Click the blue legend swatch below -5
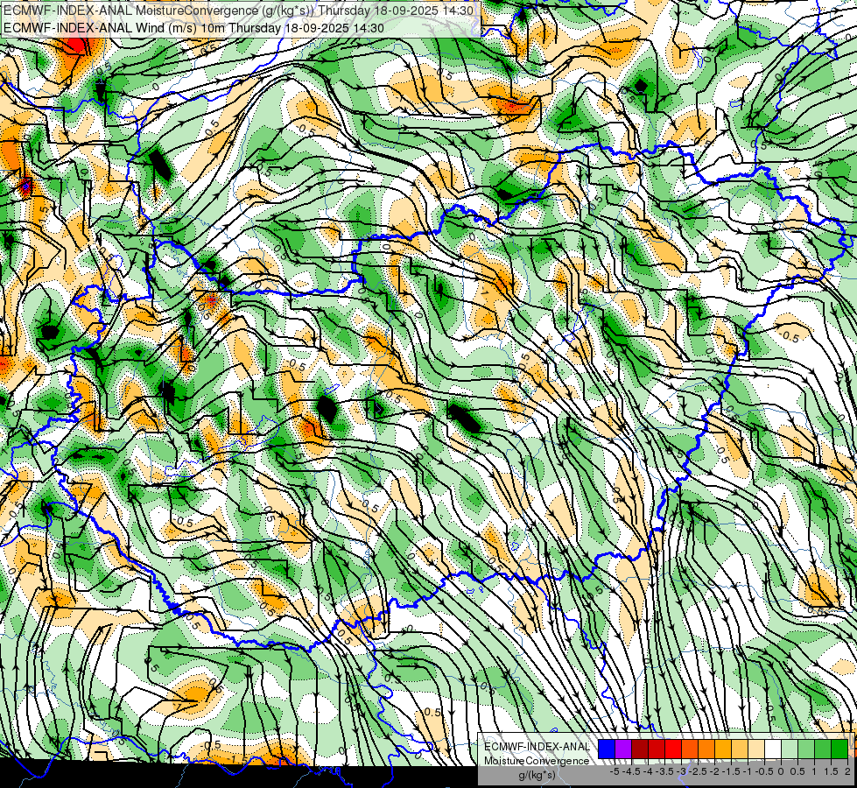Image resolution: width=857 pixels, height=788 pixels. point(607,749)
